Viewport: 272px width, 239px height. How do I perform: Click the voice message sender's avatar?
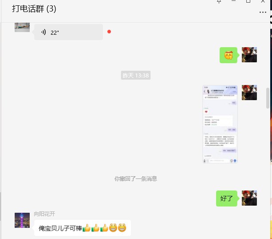click(22, 26)
